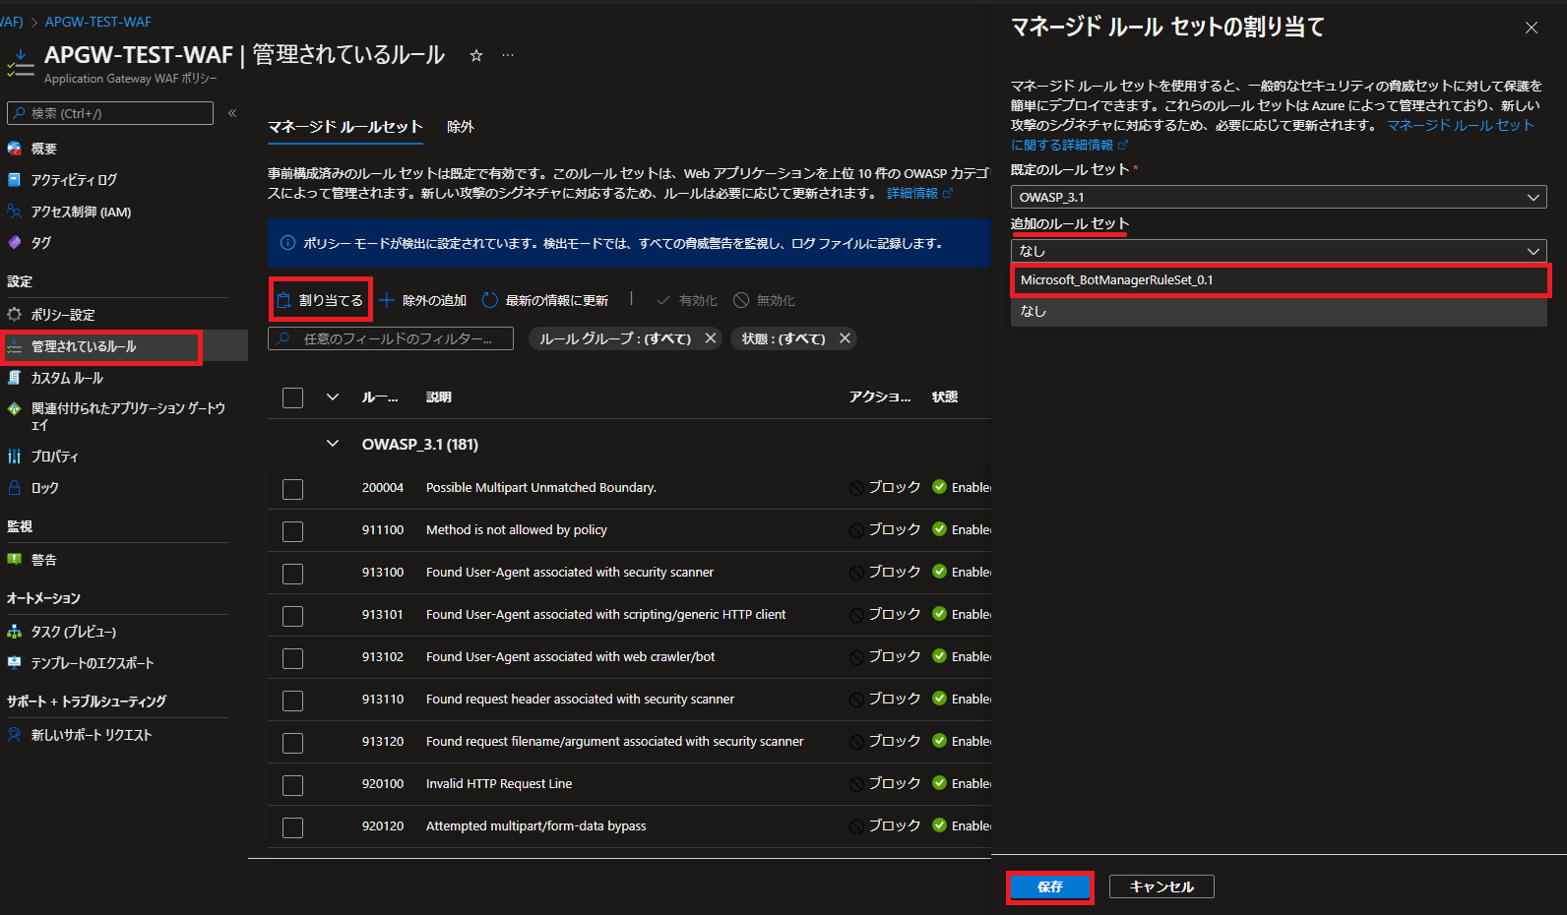Viewport: 1567px width, 915px height.
Task: Click the info icon in the policy mode banner
Action: coord(287,243)
